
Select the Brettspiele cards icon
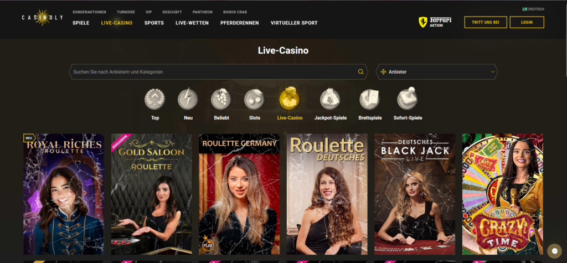[370, 99]
